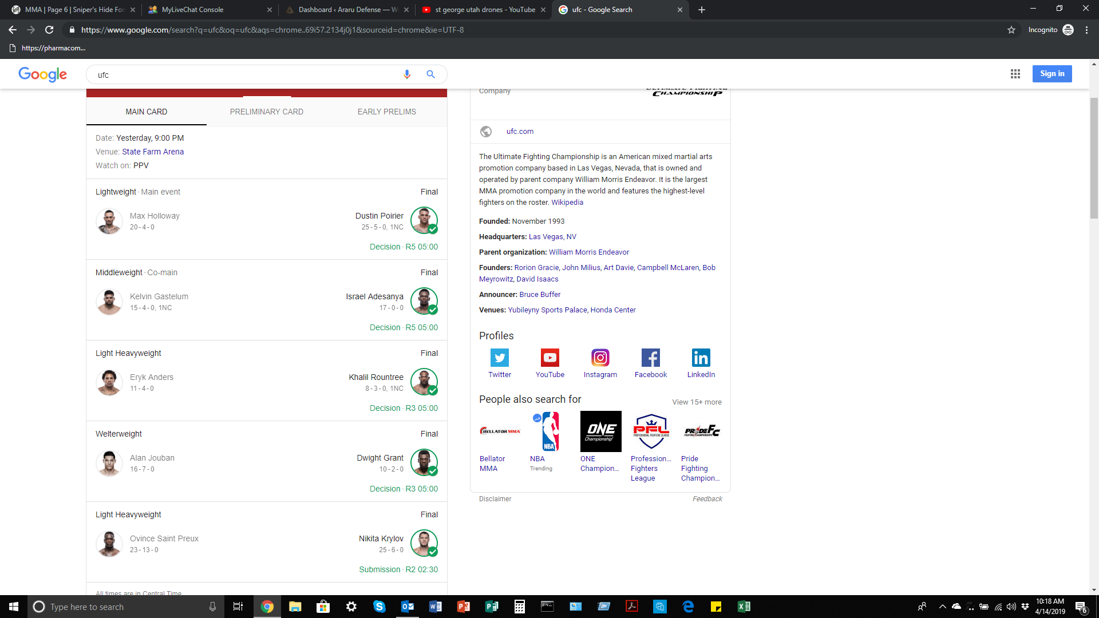The image size is (1099, 618).
Task: Open Windows Start menu
Action: (14, 607)
